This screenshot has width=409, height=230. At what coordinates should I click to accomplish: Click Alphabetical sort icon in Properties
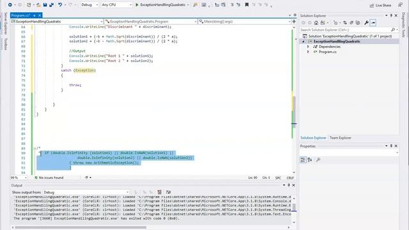[x=309, y=160]
